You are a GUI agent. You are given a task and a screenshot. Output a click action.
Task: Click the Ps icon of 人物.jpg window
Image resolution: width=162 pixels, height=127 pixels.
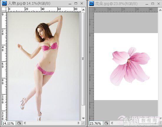click(4, 3)
